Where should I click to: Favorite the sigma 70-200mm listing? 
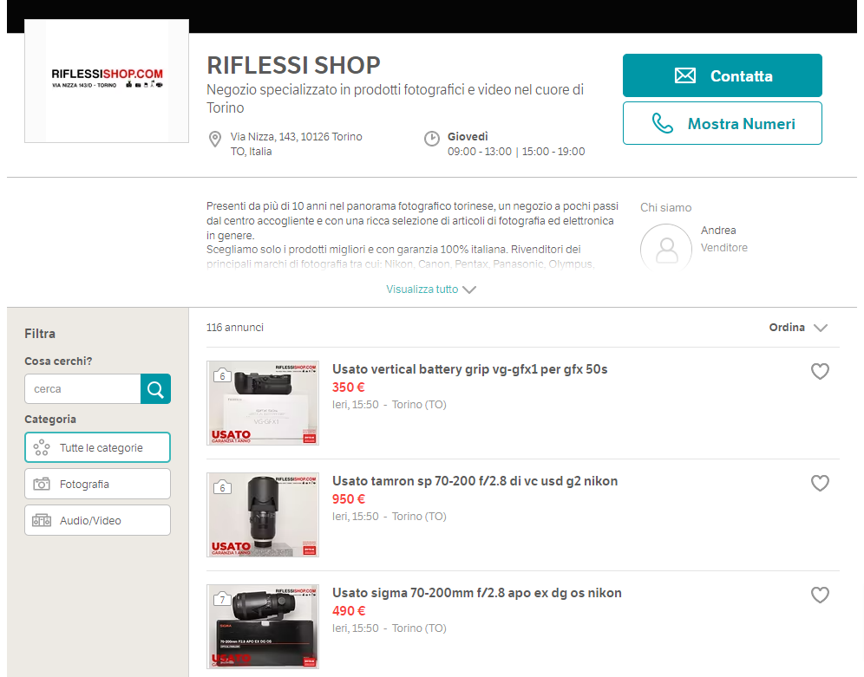820,595
